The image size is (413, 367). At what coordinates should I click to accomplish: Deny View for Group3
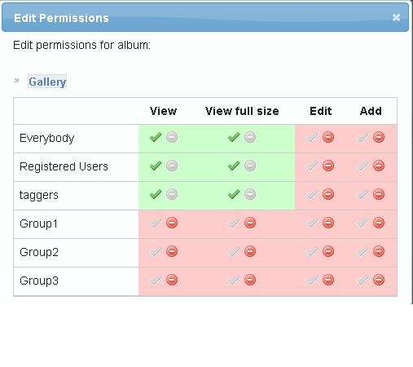click(x=172, y=280)
